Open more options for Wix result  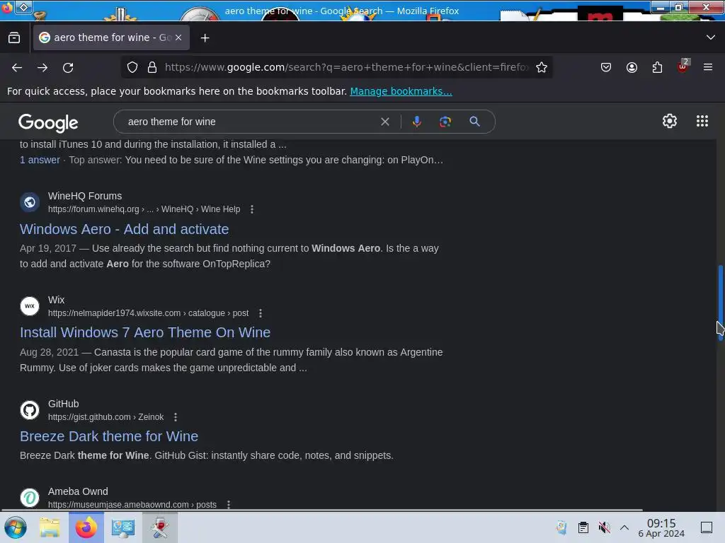(x=261, y=313)
